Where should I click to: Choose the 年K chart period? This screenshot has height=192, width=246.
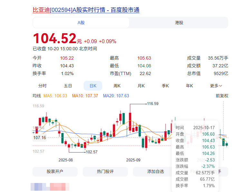tap(189, 86)
